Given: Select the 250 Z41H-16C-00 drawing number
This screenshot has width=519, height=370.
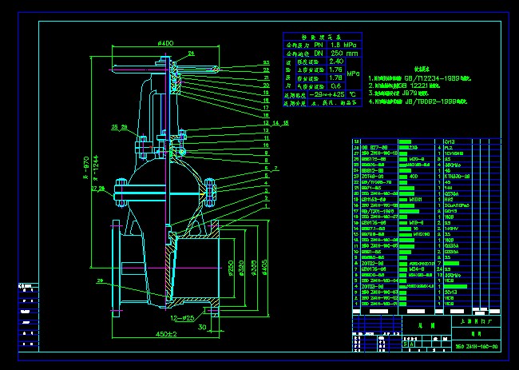Looking at the screenshot, I should click(x=477, y=347).
